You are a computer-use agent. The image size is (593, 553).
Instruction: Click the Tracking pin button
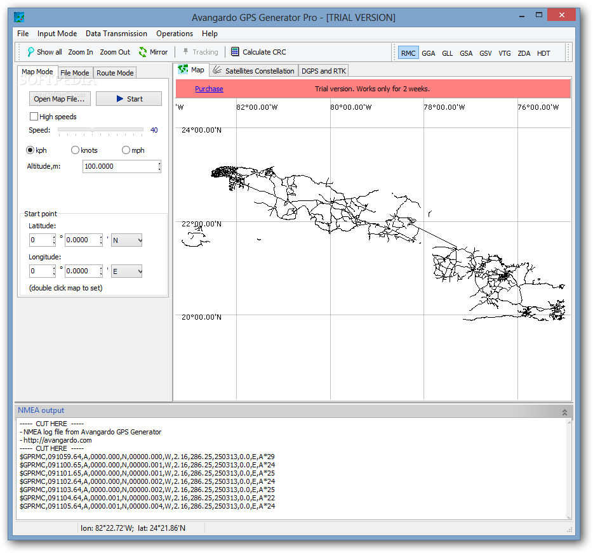coord(201,52)
